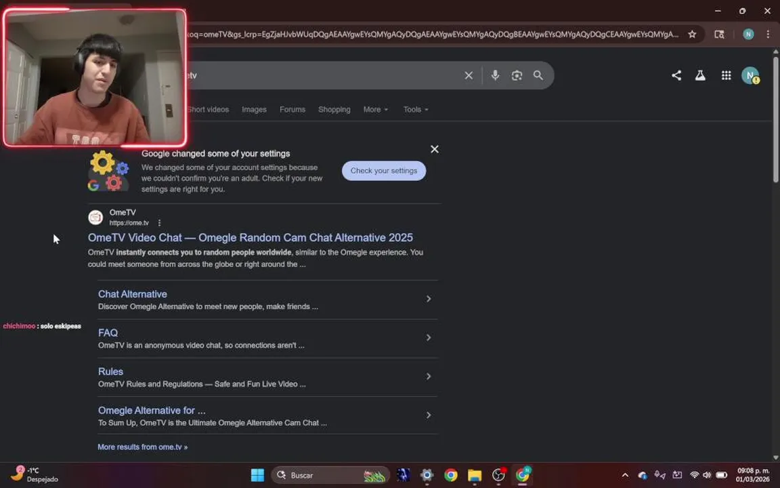Image resolution: width=780 pixels, height=488 pixels.
Task: Click the magnifier search submit icon
Action: (x=538, y=75)
